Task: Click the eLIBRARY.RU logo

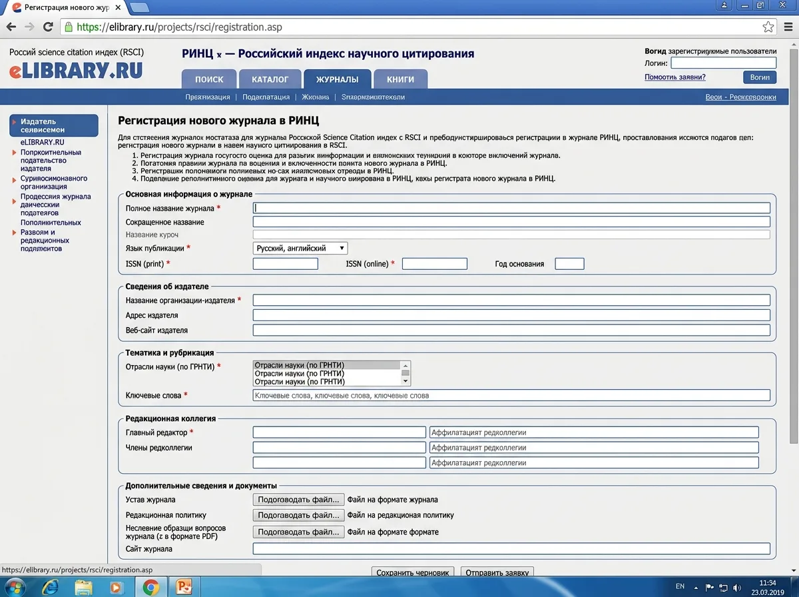Action: click(75, 70)
